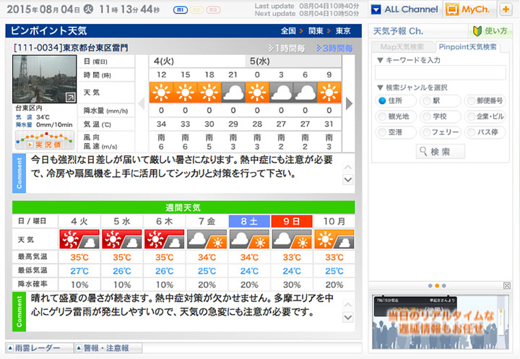Click left arrow to show earlier forecast hours
Image resolution: width=520 pixels, height=359 pixels.
[142, 104]
